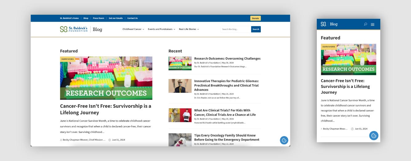Click 'Honored Kid Austin' excerpt text
The width and height of the screenshot is (411, 161).
tap(220, 122)
